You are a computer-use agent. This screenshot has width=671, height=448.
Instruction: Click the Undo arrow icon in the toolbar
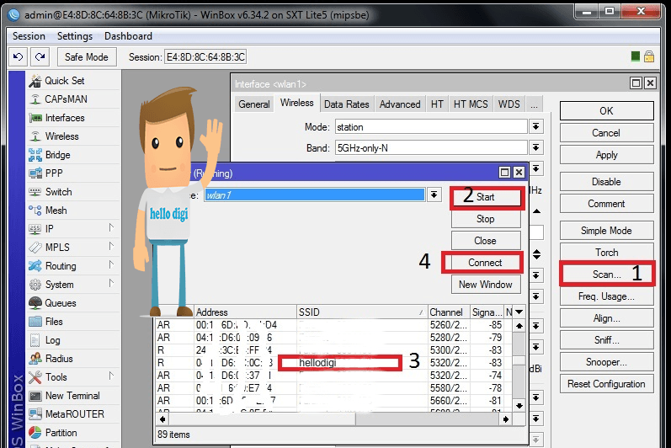18,57
